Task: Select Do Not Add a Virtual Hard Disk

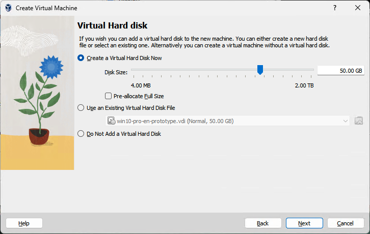Action: point(81,134)
